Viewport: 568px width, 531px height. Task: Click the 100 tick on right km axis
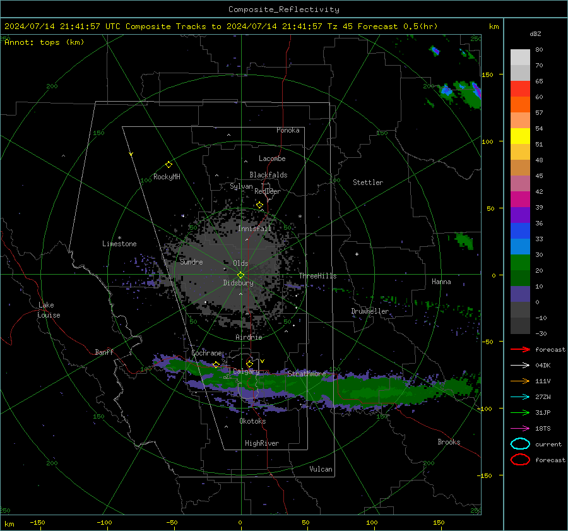487,141
